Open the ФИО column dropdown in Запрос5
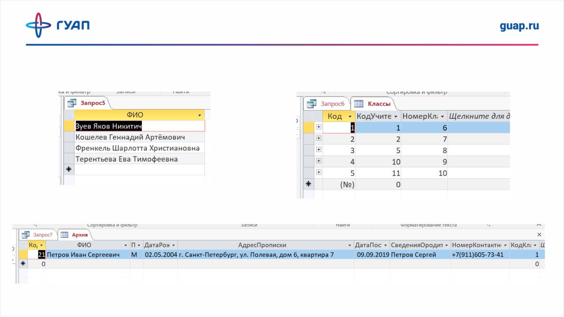Screen dimensions: 564x317 click(x=200, y=115)
